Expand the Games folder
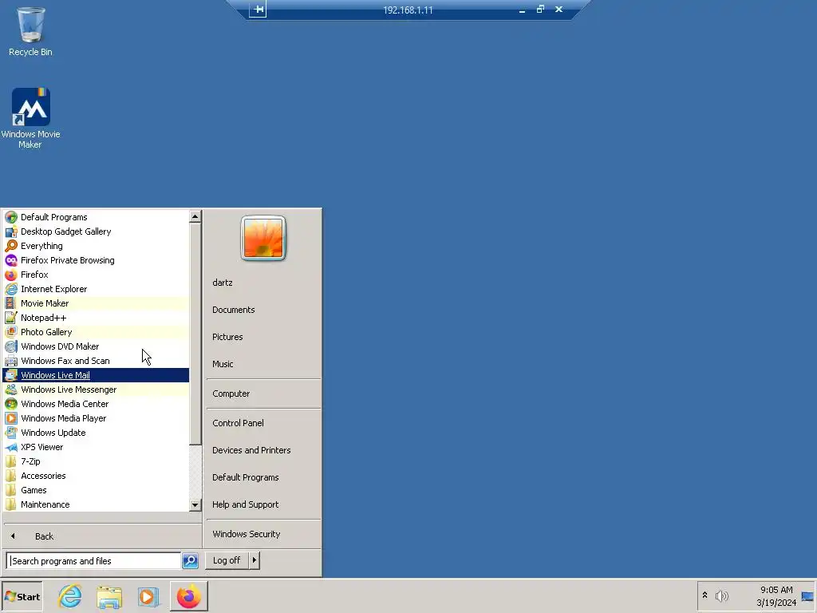 (96, 490)
